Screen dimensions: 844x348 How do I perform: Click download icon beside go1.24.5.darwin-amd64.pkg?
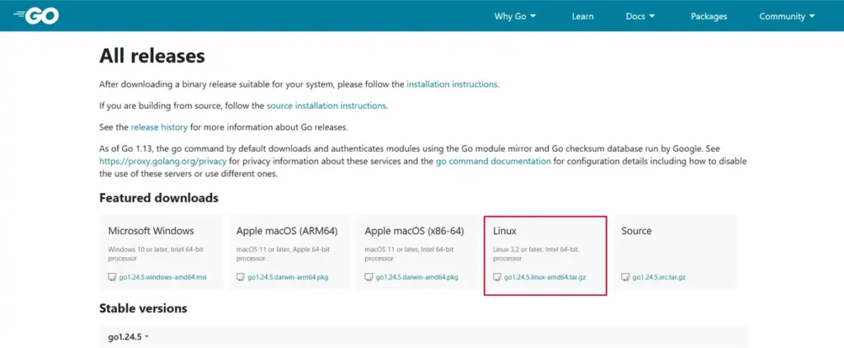[x=368, y=277]
